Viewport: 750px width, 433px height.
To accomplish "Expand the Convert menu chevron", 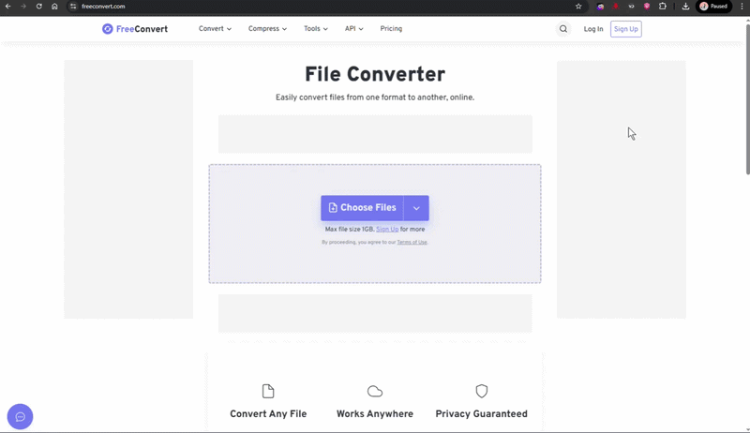I will pos(229,29).
